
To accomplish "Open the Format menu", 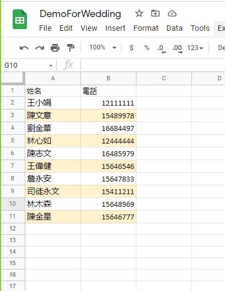I will (x=146, y=28).
